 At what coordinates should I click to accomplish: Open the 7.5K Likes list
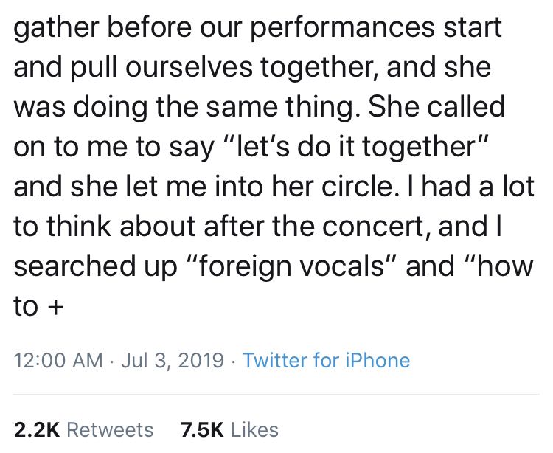229,429
